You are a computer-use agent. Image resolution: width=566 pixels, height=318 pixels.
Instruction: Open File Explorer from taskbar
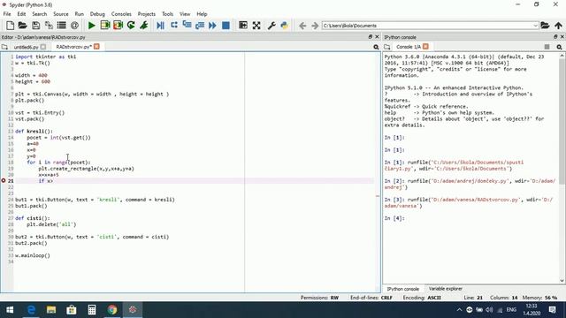51,310
